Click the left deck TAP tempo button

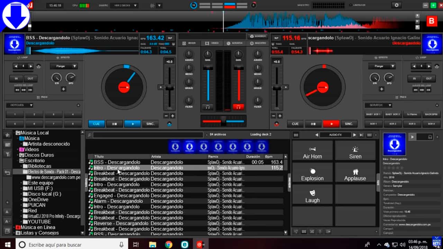(170, 38)
